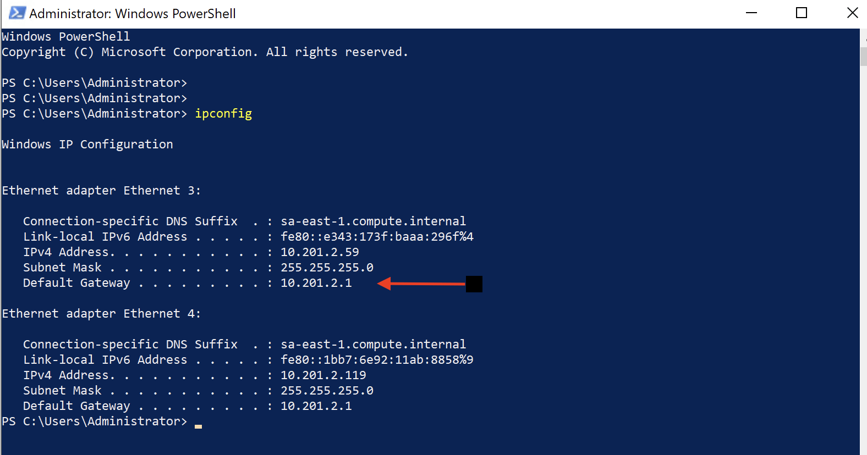Image resolution: width=867 pixels, height=455 pixels.
Task: Click the Ethernet 4 link-local IPv6 address
Action: [377, 360]
